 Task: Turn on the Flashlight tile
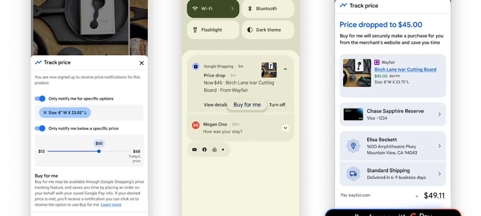click(x=213, y=30)
